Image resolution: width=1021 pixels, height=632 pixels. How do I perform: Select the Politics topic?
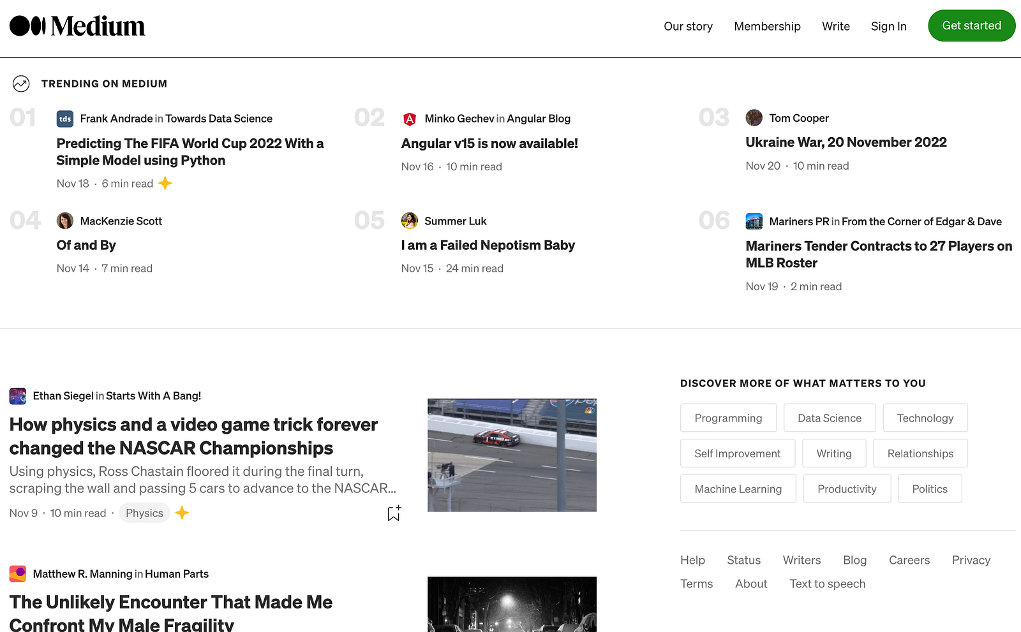pyautogui.click(x=930, y=489)
